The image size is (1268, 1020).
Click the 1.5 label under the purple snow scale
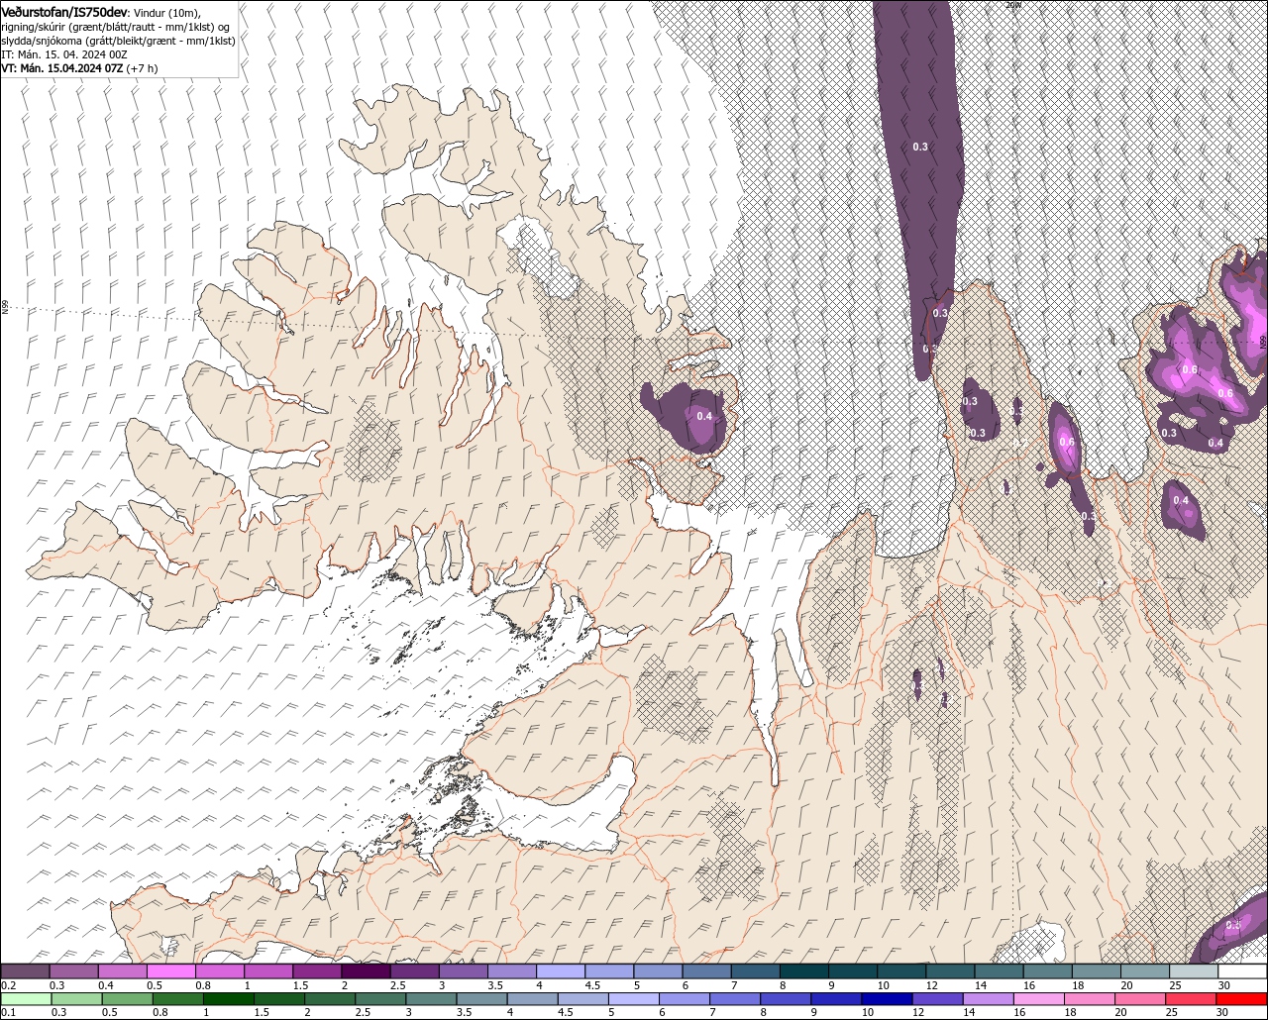coord(300,985)
